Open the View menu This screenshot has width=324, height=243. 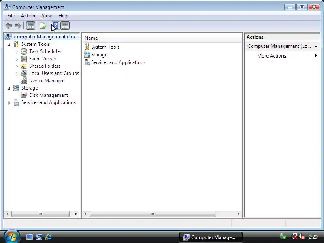47,16
